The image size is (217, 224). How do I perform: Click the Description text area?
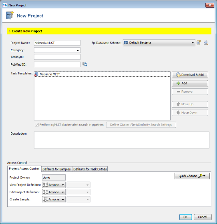(x=122, y=140)
